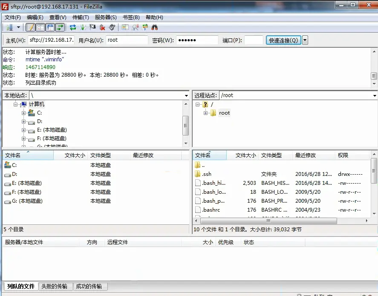
Task: Click the 密码 password field
Action: [197, 40]
